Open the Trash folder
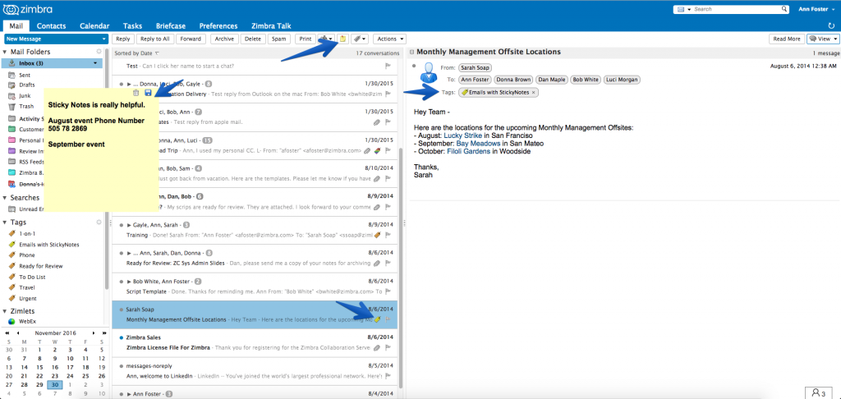This screenshot has width=841, height=399. [25, 106]
